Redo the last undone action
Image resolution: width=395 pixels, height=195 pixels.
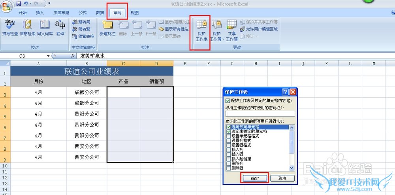pyautogui.click(x=36, y=4)
